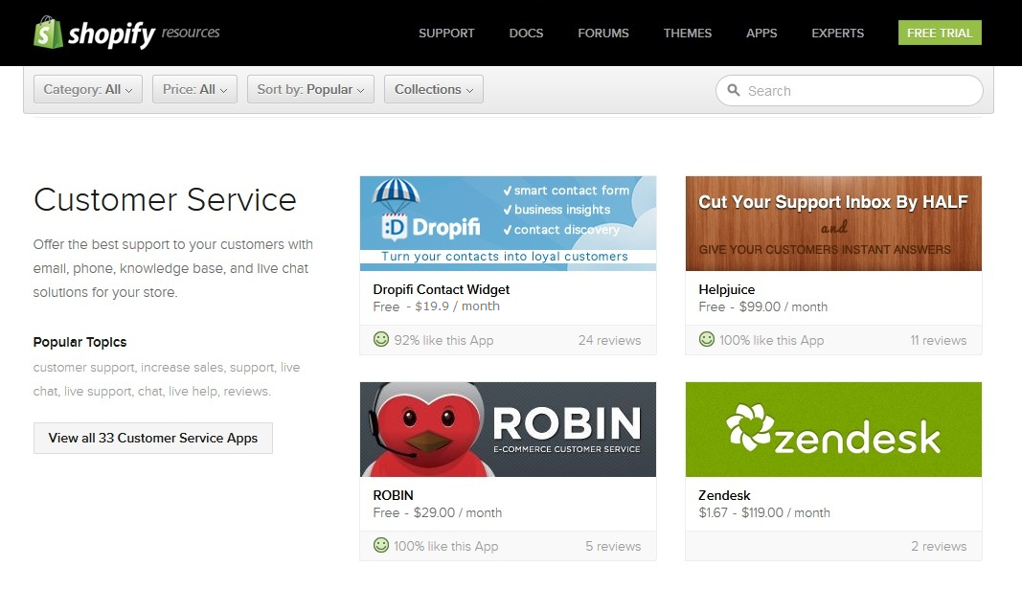Click into the Search input field
This screenshot has height=612, width=1022.
857,91
